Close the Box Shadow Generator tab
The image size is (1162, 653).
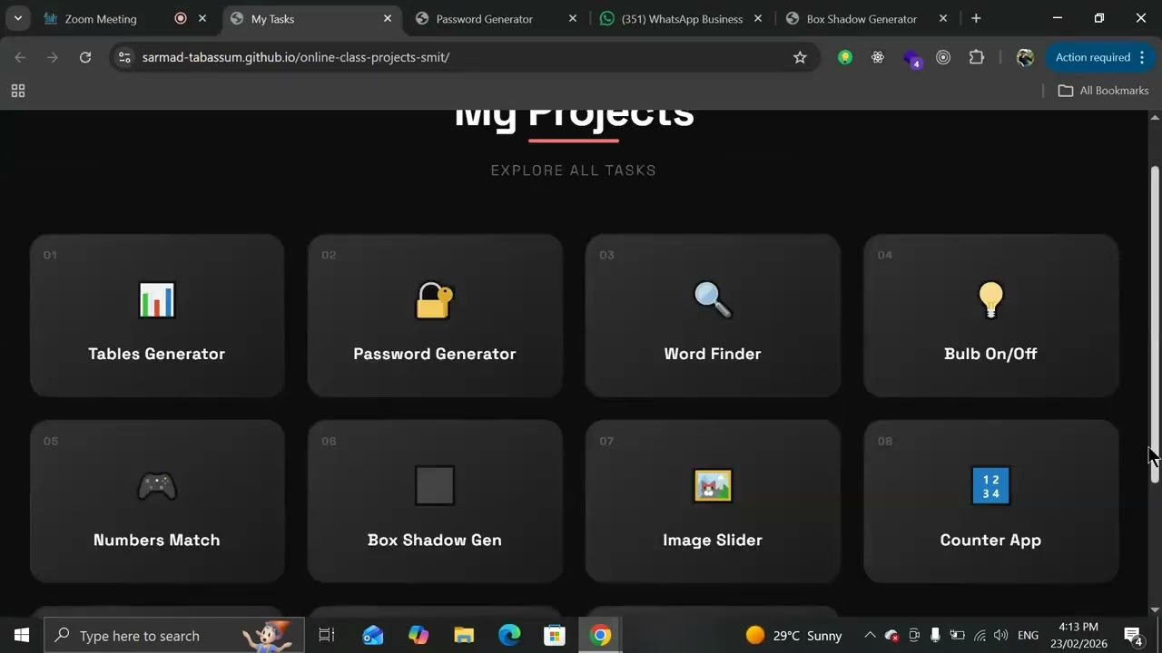point(943,18)
